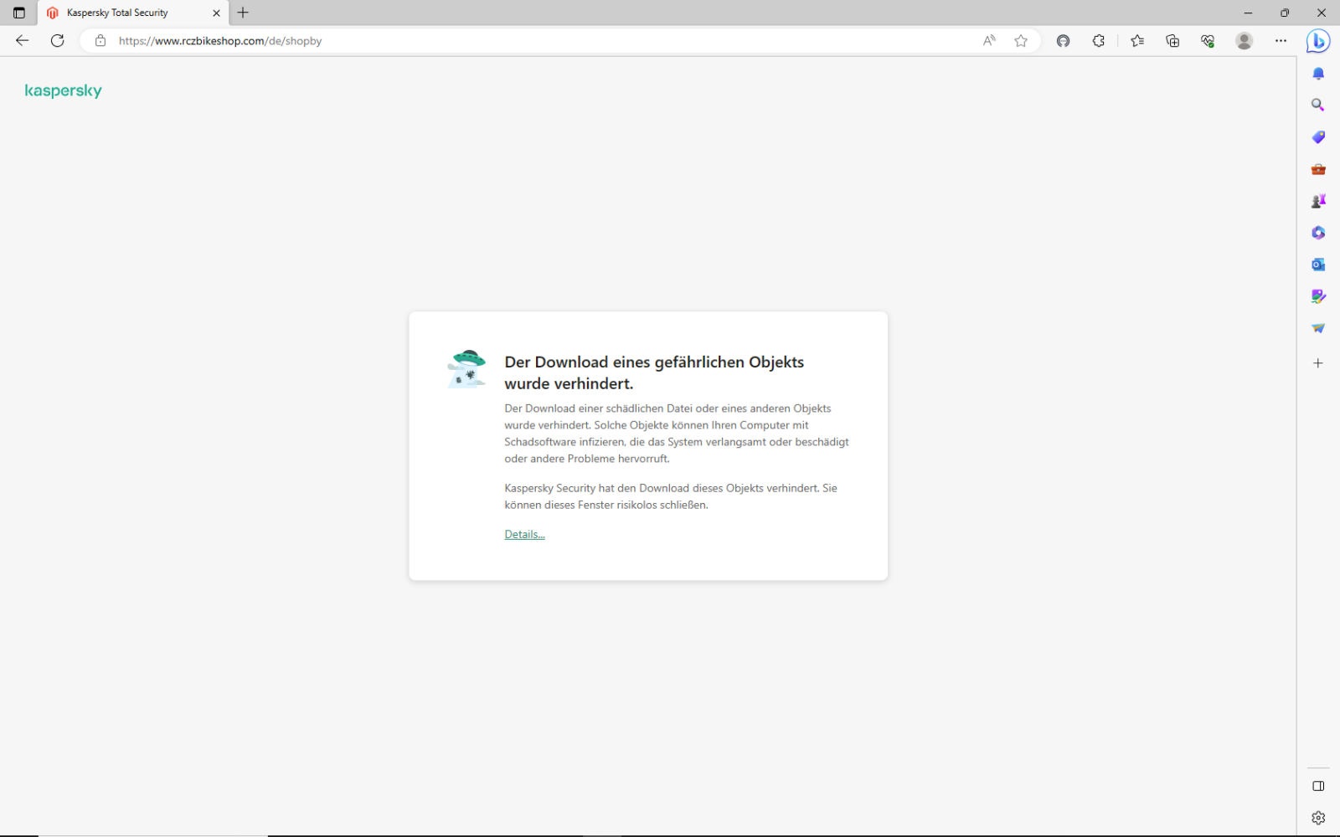This screenshot has height=837, width=1340.
Task: Click the Kaspersky UFO warning illustration
Action: (x=466, y=368)
